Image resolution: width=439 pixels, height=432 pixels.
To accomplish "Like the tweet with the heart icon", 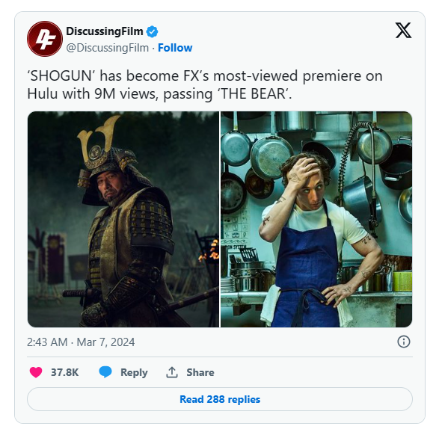I will pyautogui.click(x=36, y=372).
